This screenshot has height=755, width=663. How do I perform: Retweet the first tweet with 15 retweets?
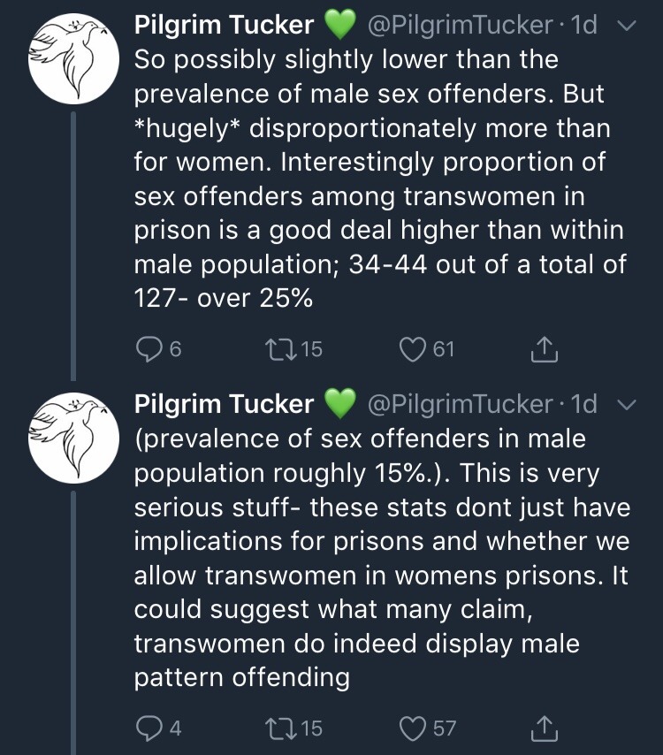273,349
